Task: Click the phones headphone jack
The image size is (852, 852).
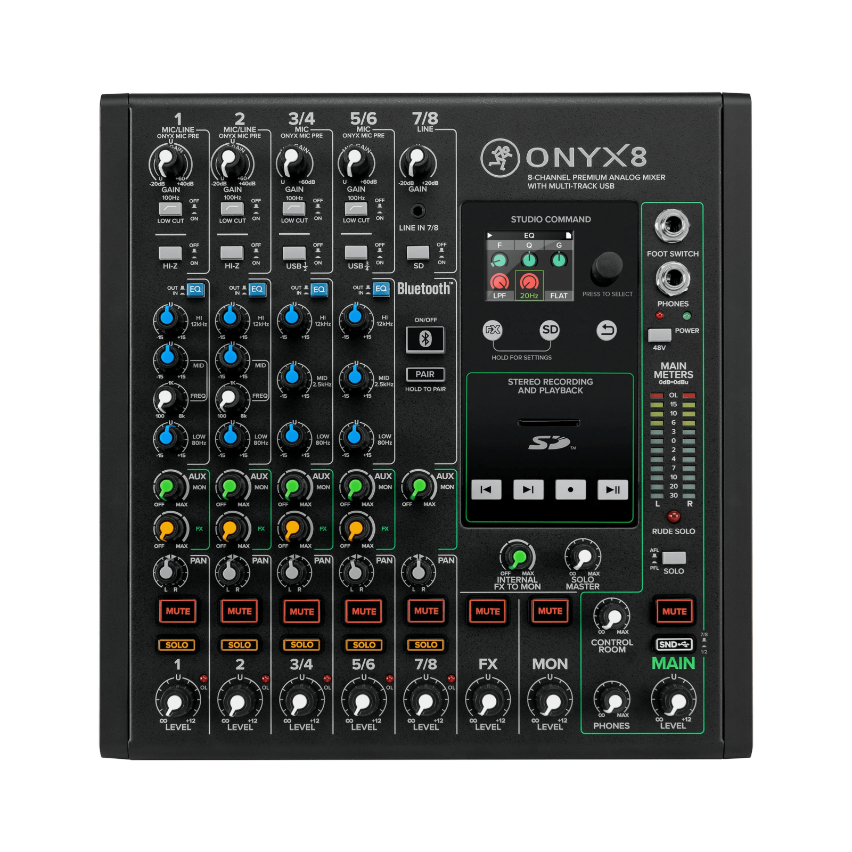Action: pos(673,278)
